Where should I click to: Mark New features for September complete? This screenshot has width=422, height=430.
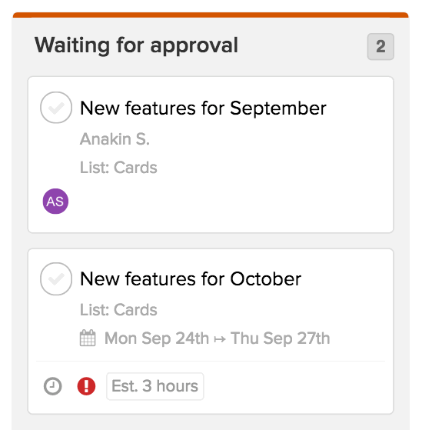point(56,108)
